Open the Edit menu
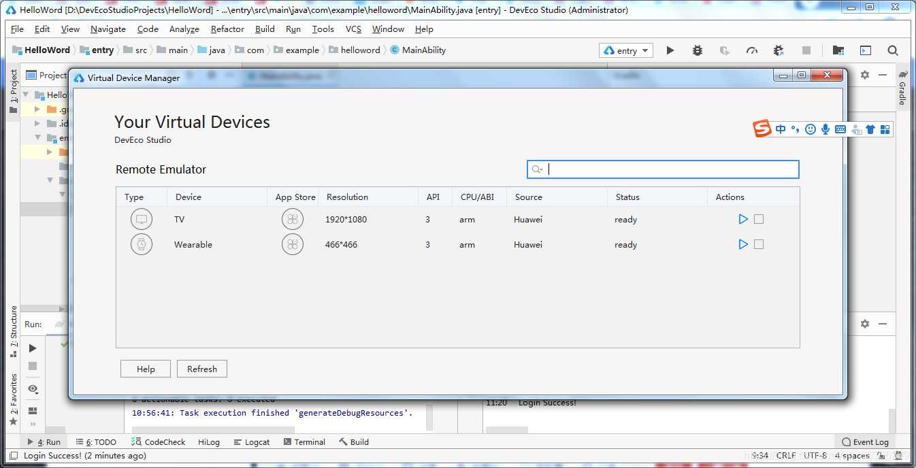The width and height of the screenshot is (916, 468). (42, 29)
